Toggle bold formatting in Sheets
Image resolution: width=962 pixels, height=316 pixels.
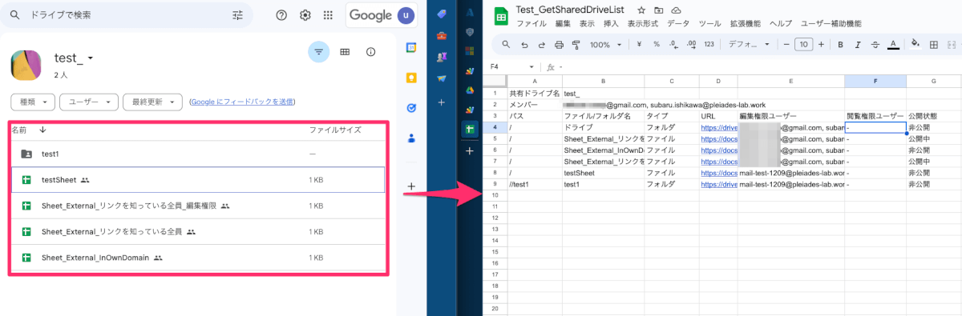[841, 45]
